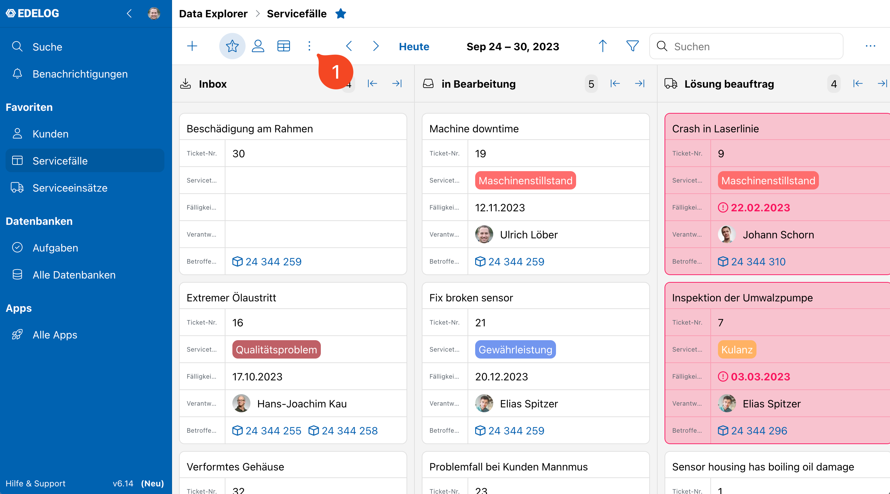Click the red Maschinenstillstand tag on Machine downtime
Screen dimensions: 890x494
tap(525, 180)
